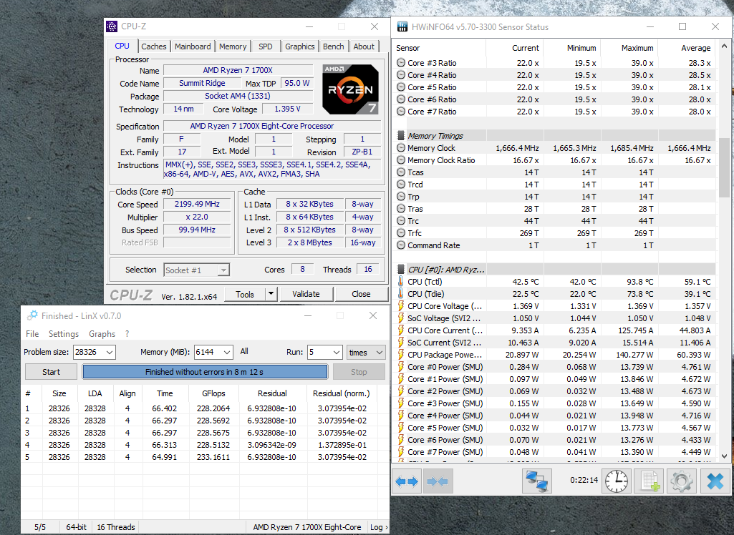Screen dimensions: 734x535
Task: Select LinX result row with 233.1611 GFlops
Action: (205, 457)
